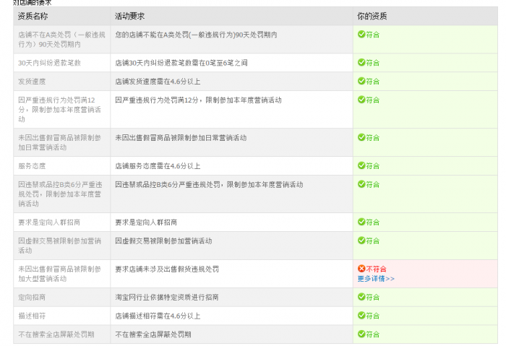Click the green check in the 因虚假交易被限制参加营销活动 row
506x346 pixels.
[361, 241]
